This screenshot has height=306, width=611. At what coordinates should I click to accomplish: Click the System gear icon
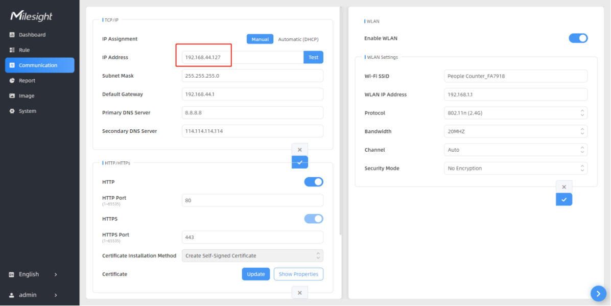12,111
